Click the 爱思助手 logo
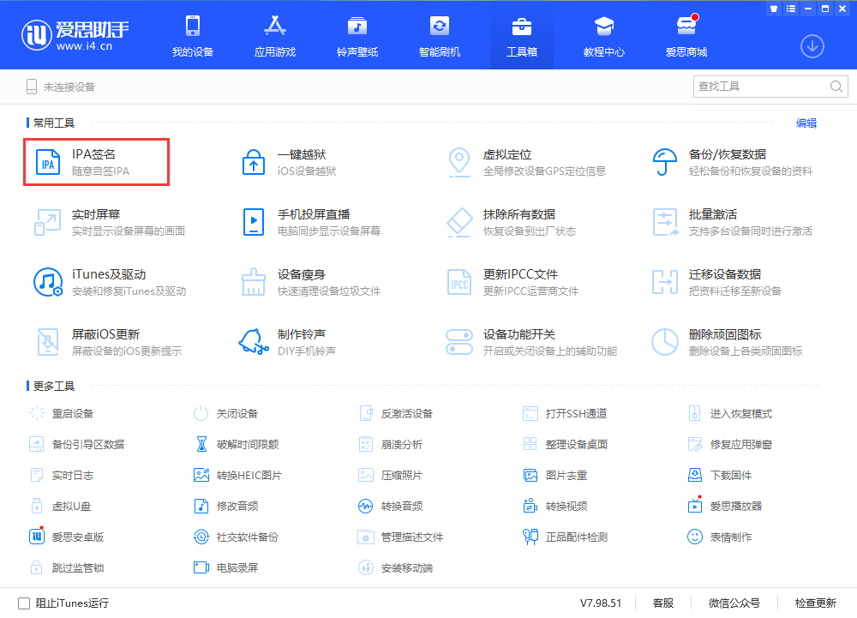 coord(75,35)
